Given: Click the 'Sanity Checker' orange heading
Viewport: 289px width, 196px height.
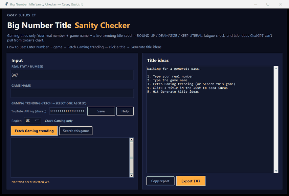Looking at the screenshot, I should [x=102, y=25].
